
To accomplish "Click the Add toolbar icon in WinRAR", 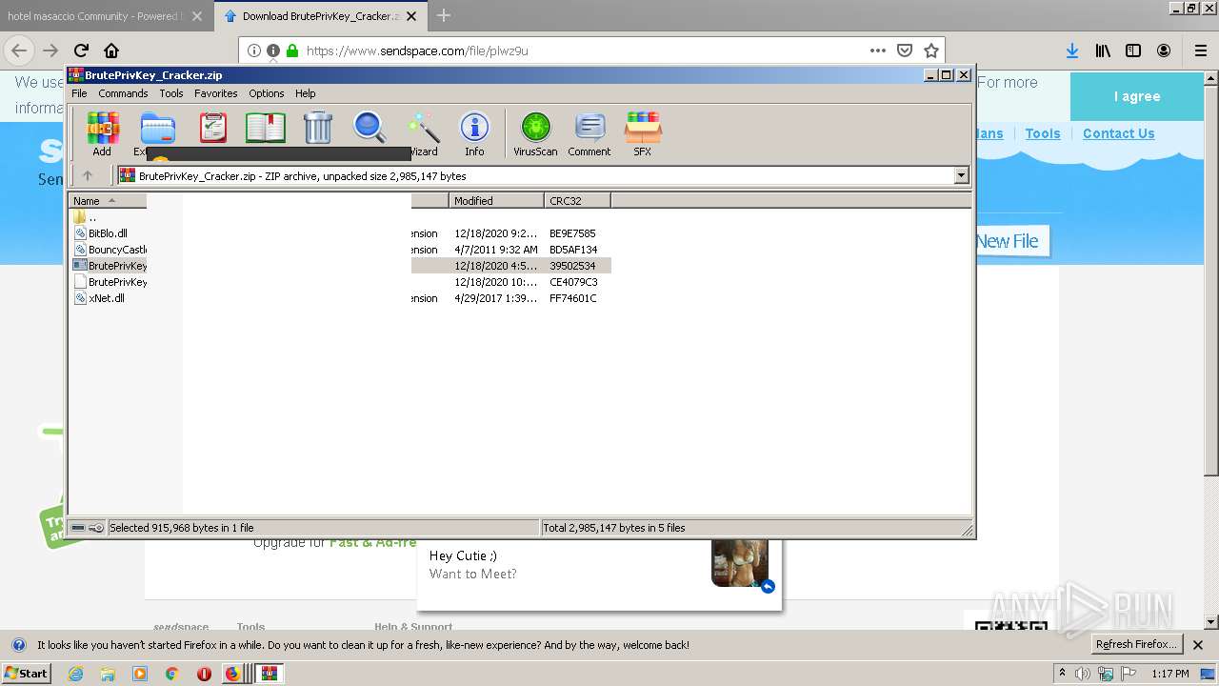I will [x=101, y=134].
